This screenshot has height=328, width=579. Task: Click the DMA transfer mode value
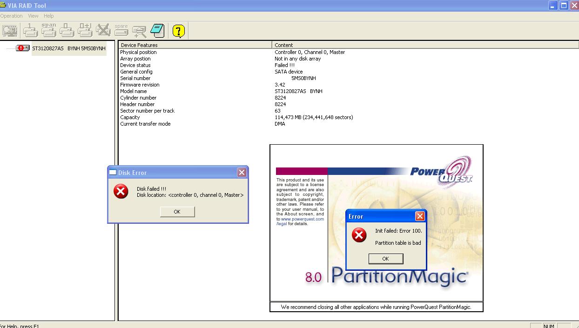pos(280,124)
